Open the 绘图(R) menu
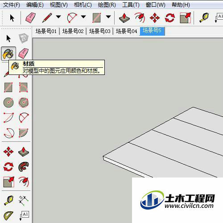This screenshot has height=223, width=223. tap(107, 5)
